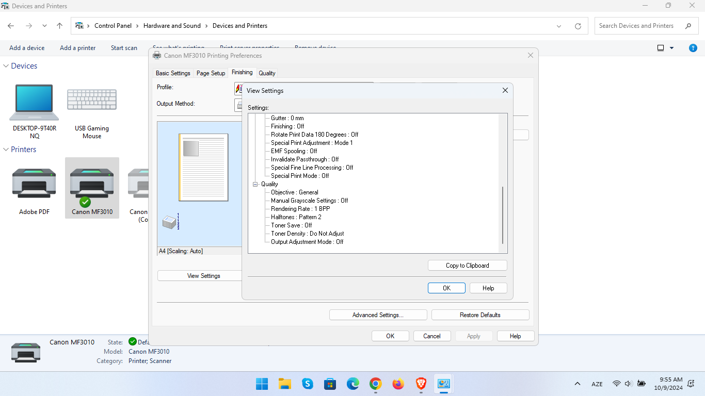Select the Canon MF3010 printer in Printers group
The width and height of the screenshot is (705, 396).
pyautogui.click(x=92, y=188)
